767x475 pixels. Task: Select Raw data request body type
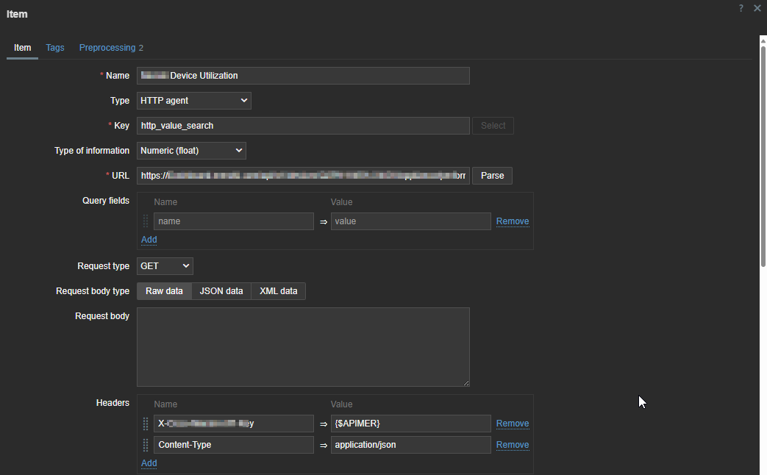(164, 291)
